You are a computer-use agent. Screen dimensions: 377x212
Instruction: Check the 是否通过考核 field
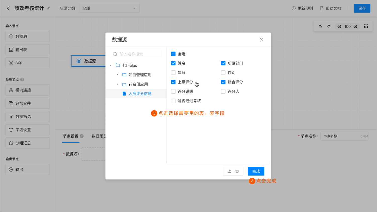point(173,101)
